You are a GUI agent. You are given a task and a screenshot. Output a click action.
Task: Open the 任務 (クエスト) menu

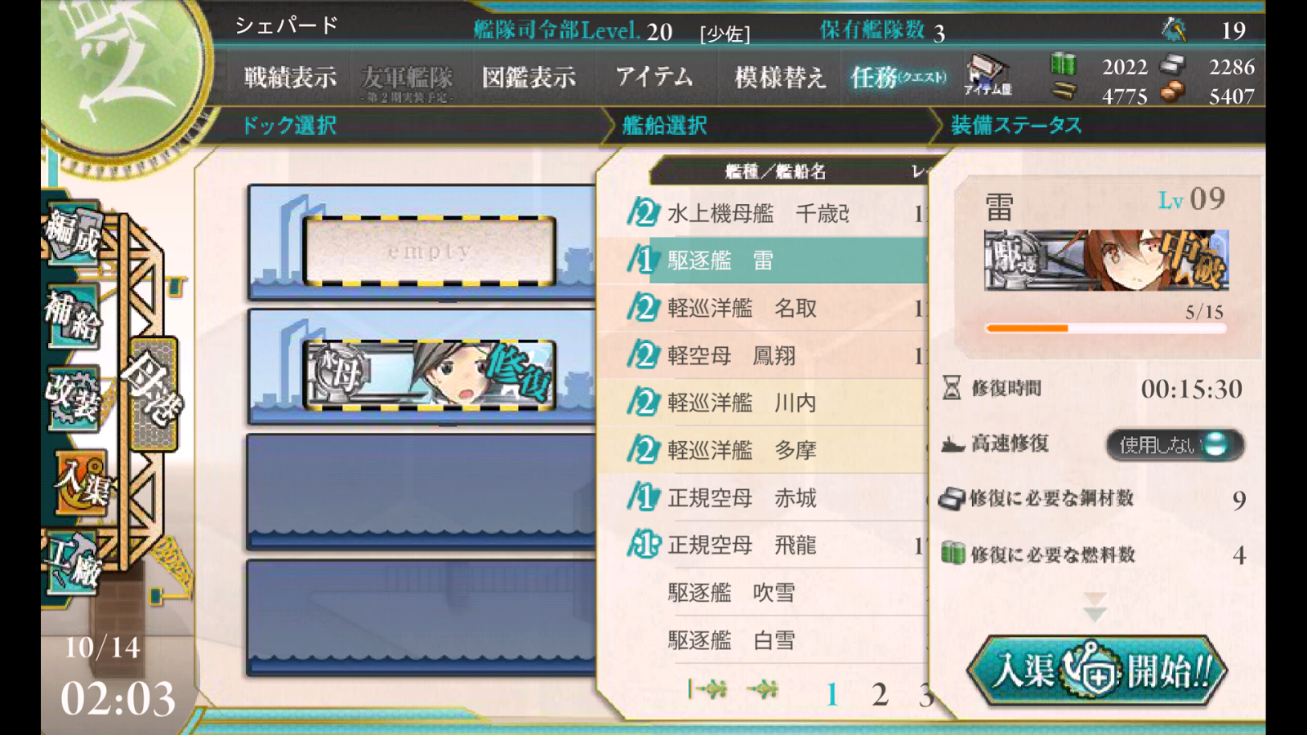pyautogui.click(x=898, y=78)
